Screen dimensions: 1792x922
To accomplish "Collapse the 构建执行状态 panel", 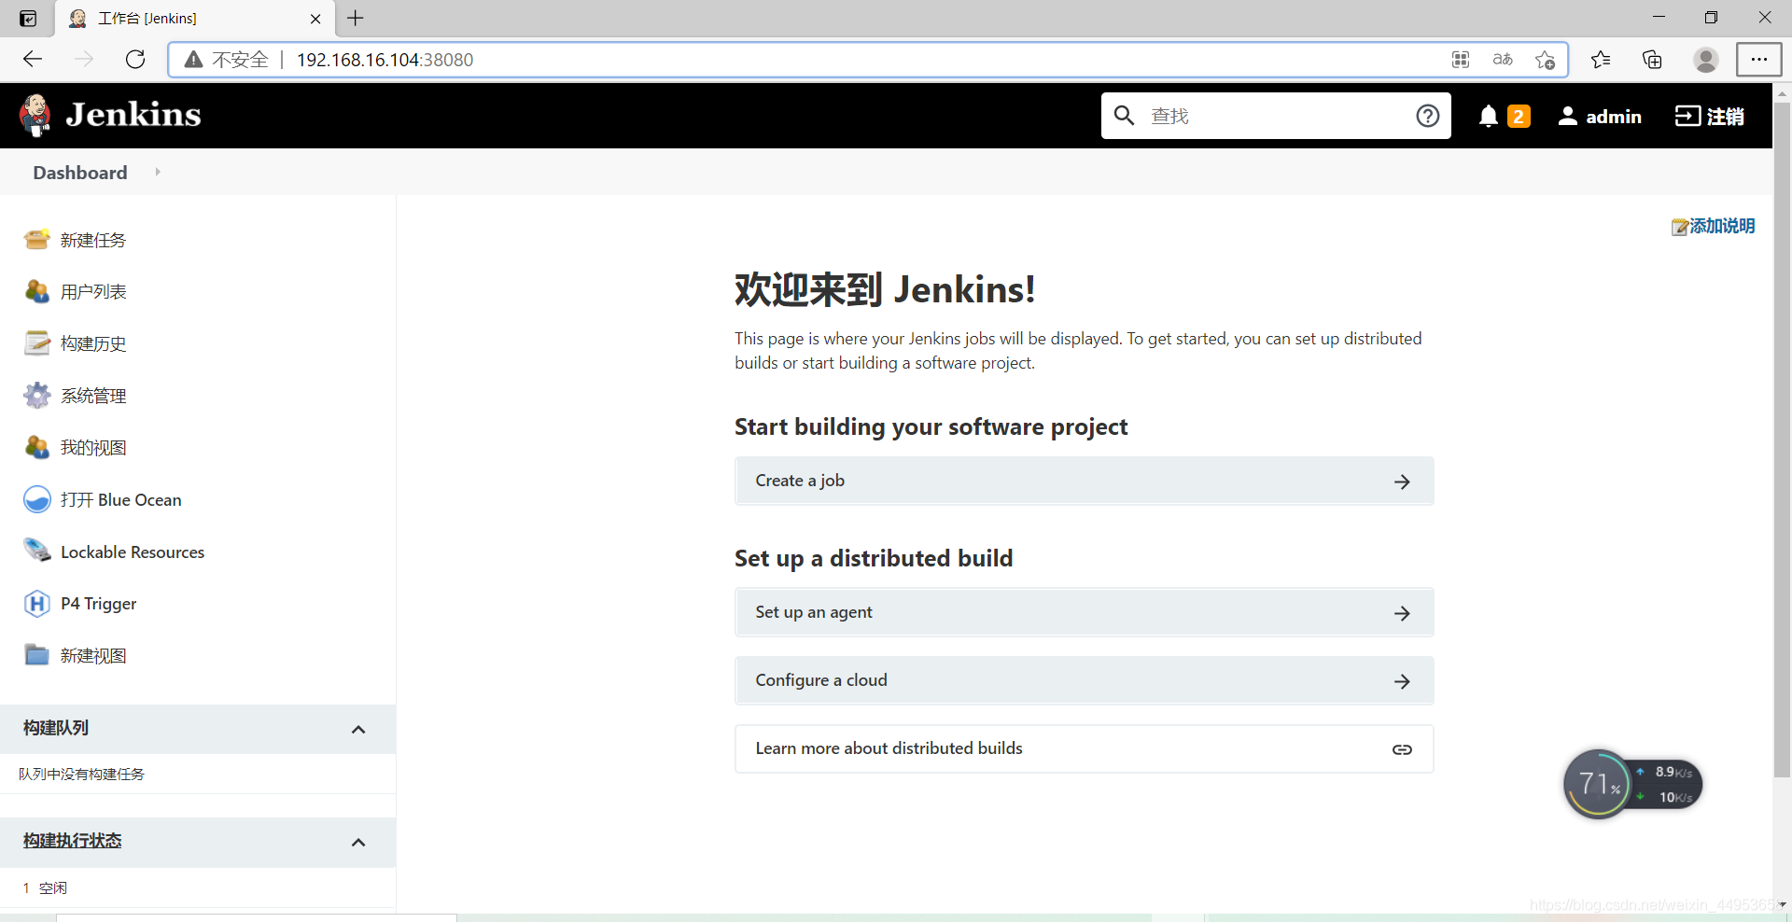I will coord(358,842).
